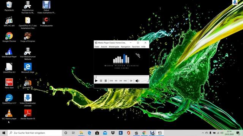Screen dimensions: 243x136
Task: Skip to previous track in Media Player Classic
Action: tap(111, 80)
